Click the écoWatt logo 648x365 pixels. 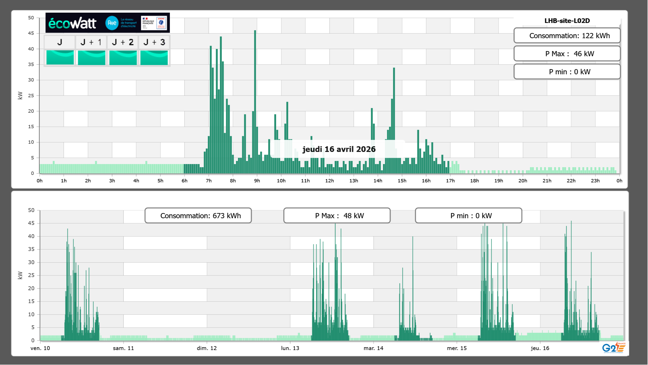point(72,23)
